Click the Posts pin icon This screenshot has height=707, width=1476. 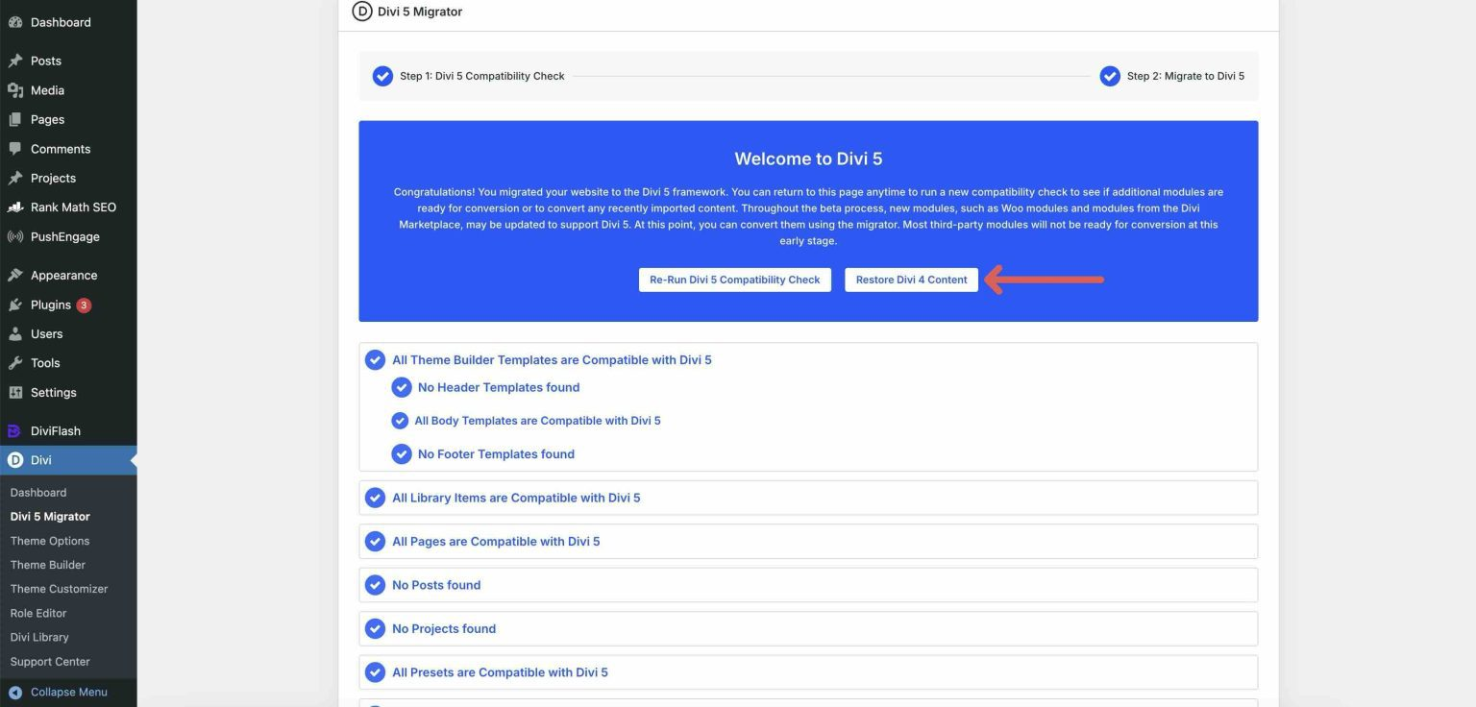[15, 61]
